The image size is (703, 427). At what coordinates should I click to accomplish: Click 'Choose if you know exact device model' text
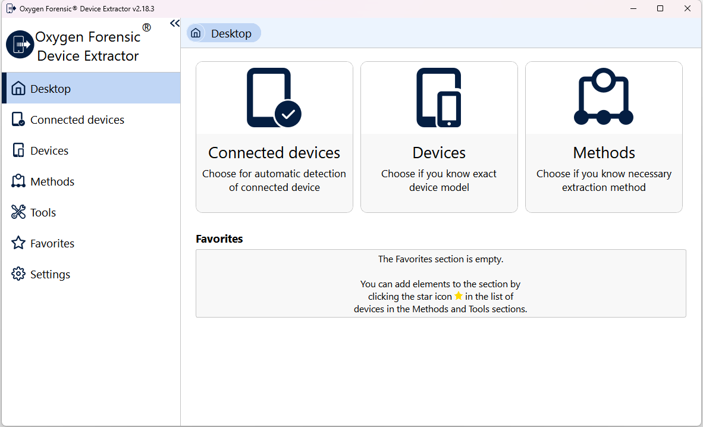(439, 180)
